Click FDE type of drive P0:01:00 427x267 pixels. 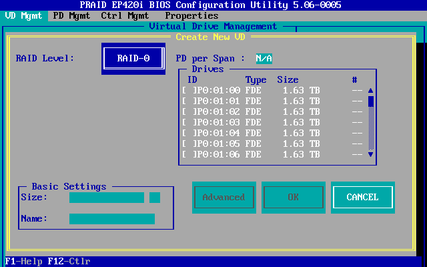pos(253,91)
